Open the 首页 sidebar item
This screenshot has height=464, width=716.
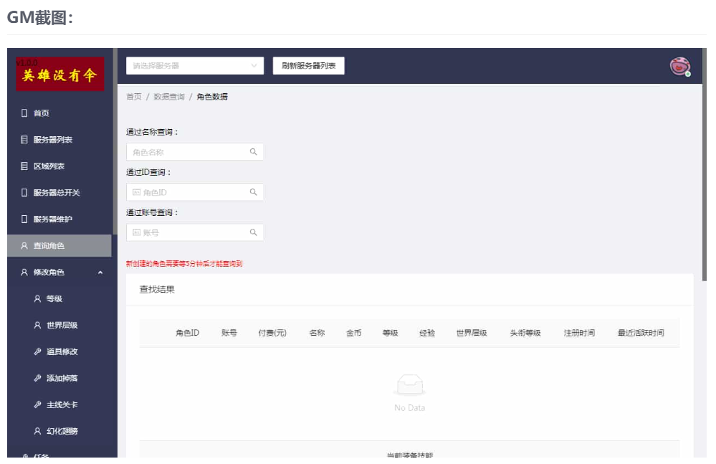59,113
